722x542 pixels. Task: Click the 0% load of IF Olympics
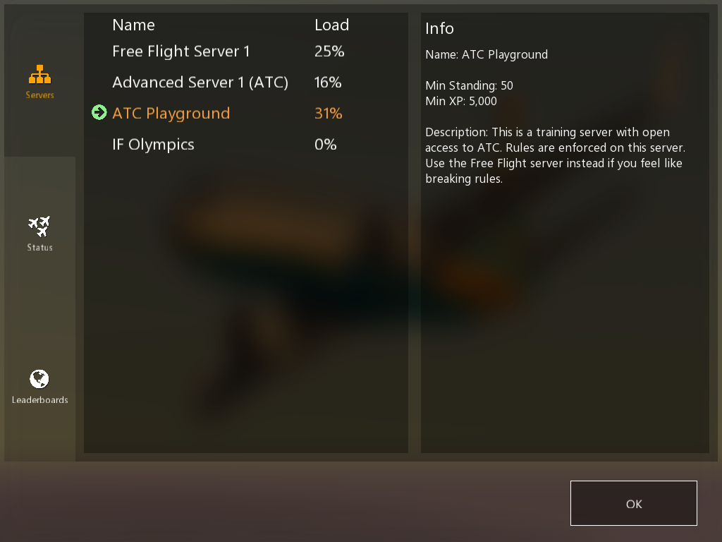click(x=326, y=144)
